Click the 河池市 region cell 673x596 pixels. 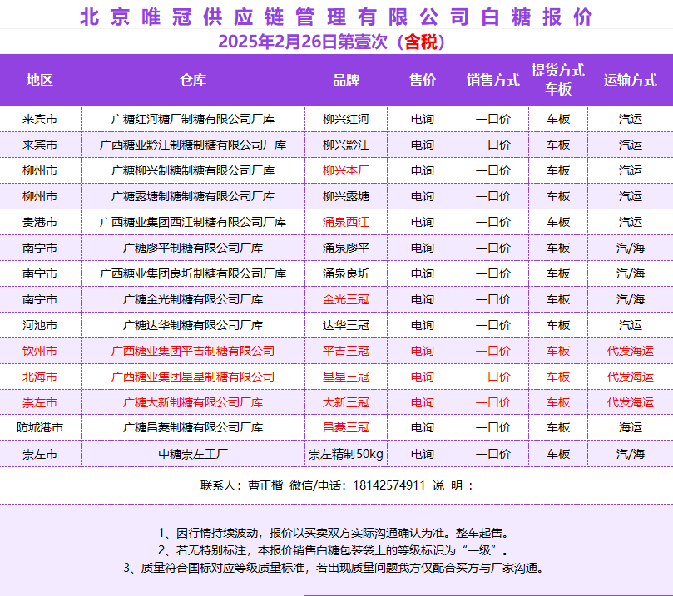(40, 325)
